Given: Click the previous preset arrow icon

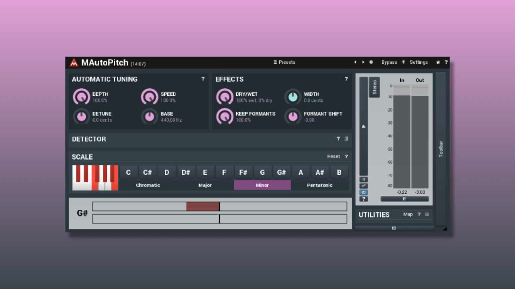Looking at the screenshot, I should [x=355, y=62].
